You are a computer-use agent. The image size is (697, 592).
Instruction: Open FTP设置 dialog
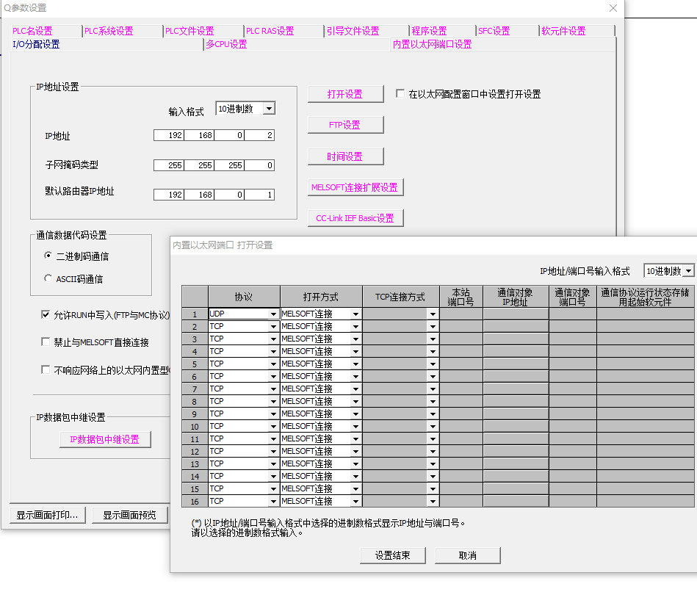click(x=345, y=125)
